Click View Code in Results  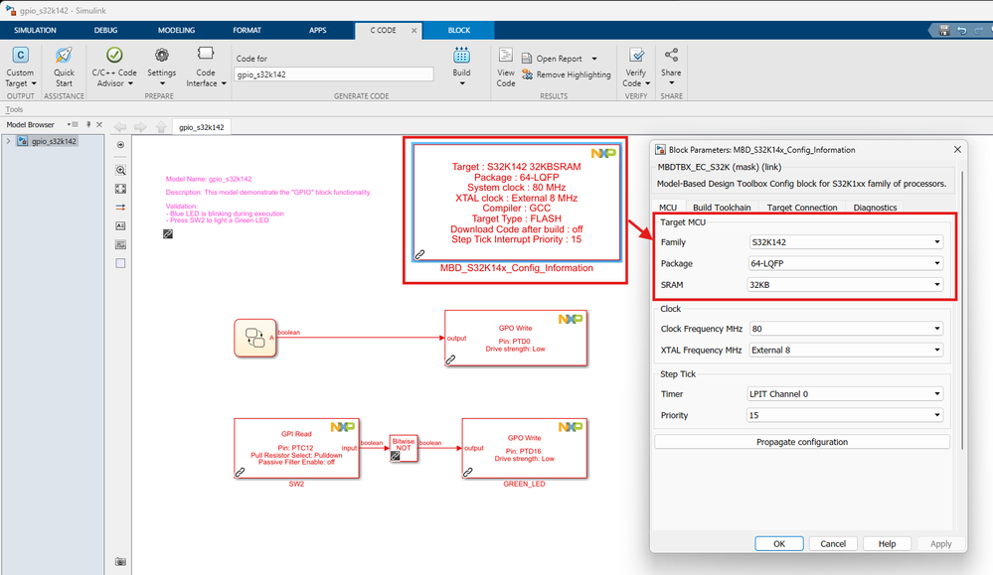505,68
